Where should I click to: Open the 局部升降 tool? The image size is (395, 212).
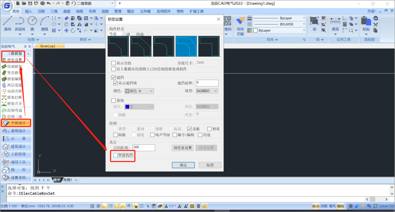[12, 91]
